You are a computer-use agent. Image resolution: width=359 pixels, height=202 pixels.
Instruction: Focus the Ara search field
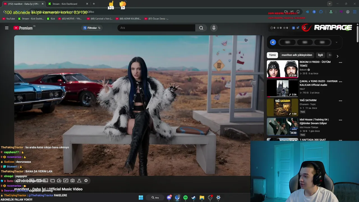point(156,28)
